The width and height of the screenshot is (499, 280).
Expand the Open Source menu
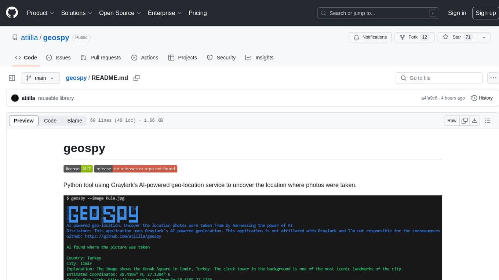click(x=120, y=13)
